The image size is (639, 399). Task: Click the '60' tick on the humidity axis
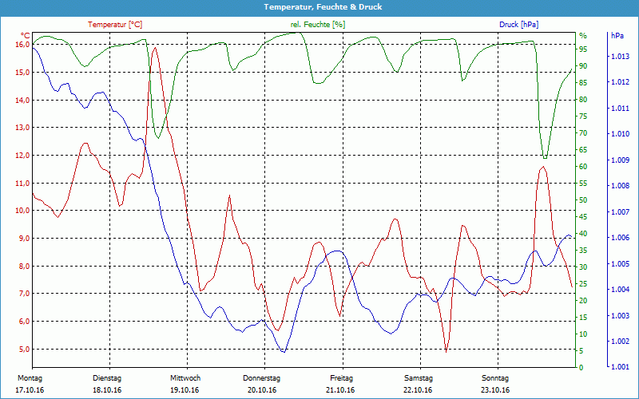[583, 167]
